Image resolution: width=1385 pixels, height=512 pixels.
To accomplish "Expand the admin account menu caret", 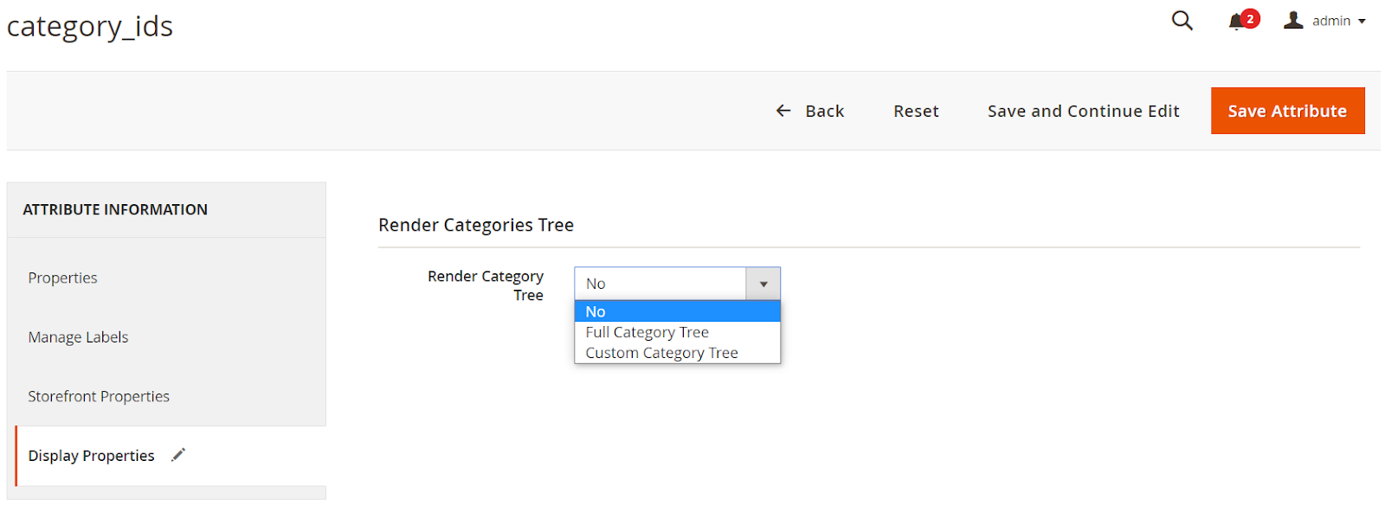I will [1362, 22].
